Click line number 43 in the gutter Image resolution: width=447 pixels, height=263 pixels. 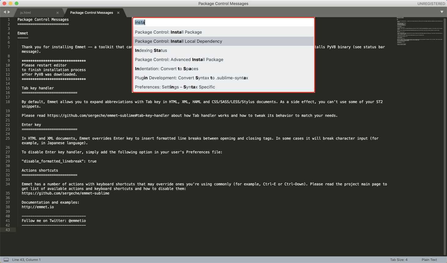pyautogui.click(x=8, y=230)
